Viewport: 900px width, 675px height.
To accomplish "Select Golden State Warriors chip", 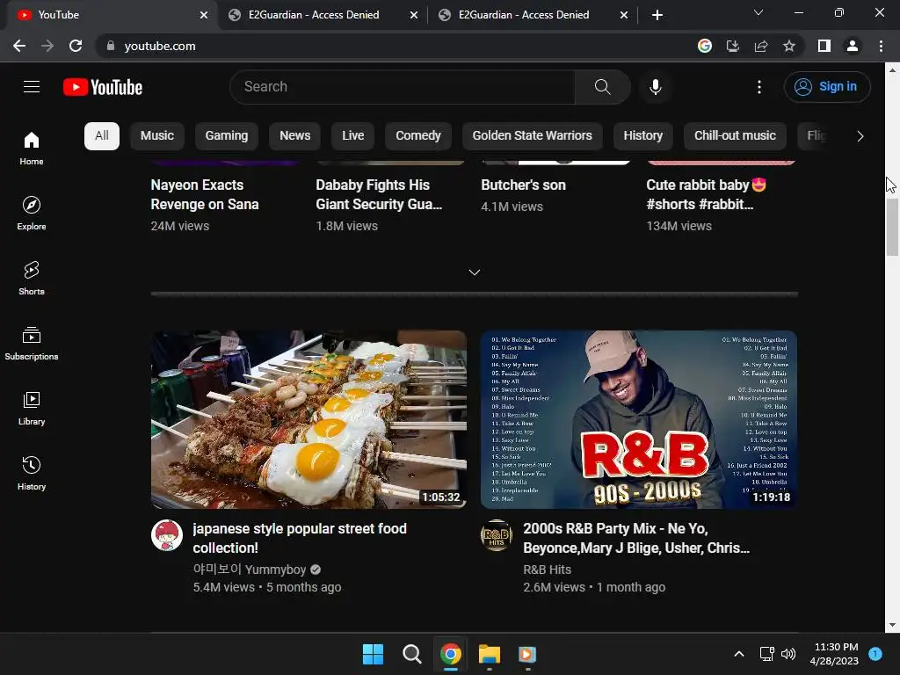I will click(x=532, y=136).
